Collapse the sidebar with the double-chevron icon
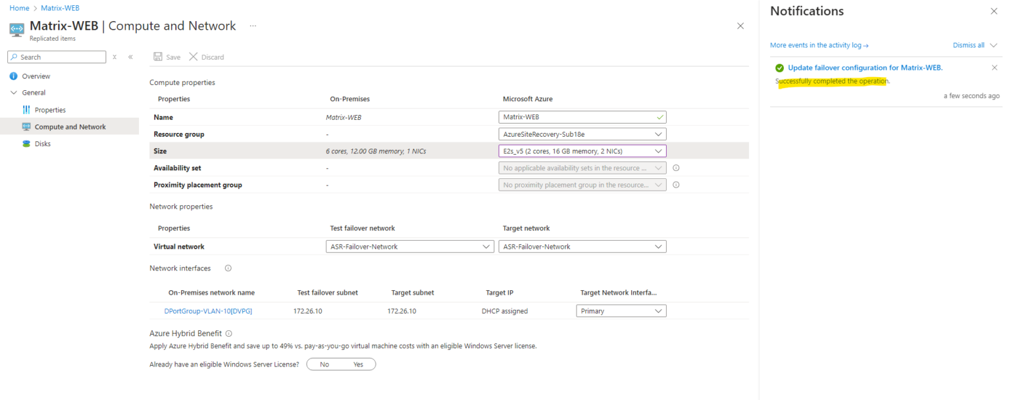The width and height of the screenshot is (1011, 400). [x=130, y=57]
